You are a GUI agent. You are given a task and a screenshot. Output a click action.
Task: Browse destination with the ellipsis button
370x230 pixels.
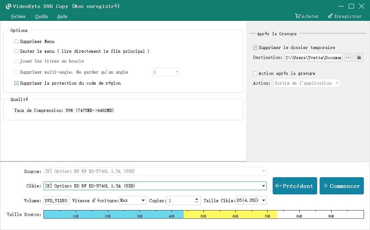348,57
